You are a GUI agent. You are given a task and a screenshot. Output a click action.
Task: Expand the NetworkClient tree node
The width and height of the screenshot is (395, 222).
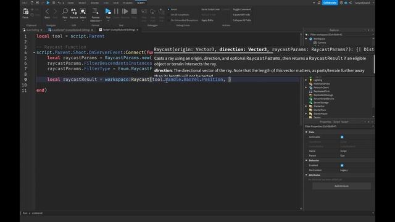coord(306,88)
